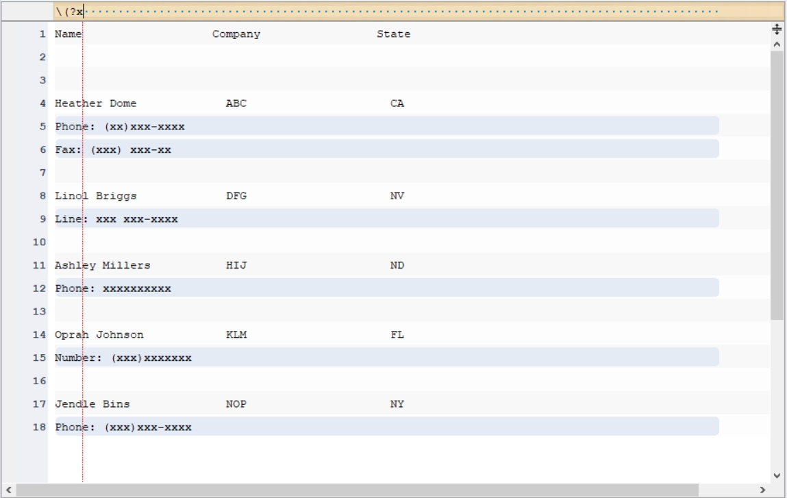Click 'KLM' company entry
The image size is (787, 498).
[x=236, y=335]
